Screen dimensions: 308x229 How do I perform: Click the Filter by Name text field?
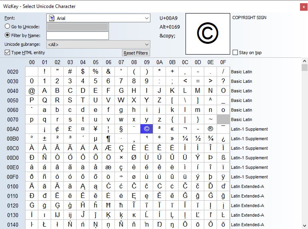[77, 36]
